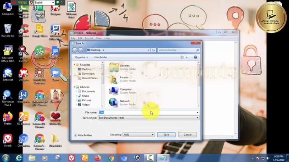The height and width of the screenshot is (162, 289).
Task: Open Windows Explorer from the taskbar
Action: coord(32,158)
